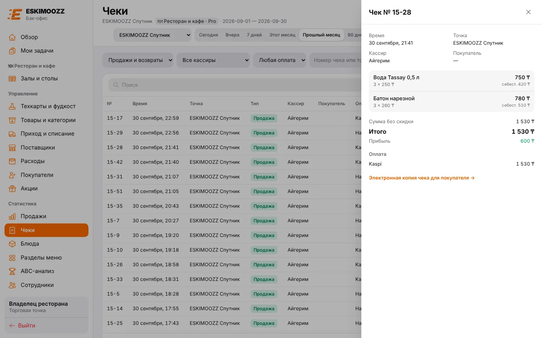Click the Техкарты и фудкост icon
Image resolution: width=542 pixels, height=338 pixels.
(12, 106)
